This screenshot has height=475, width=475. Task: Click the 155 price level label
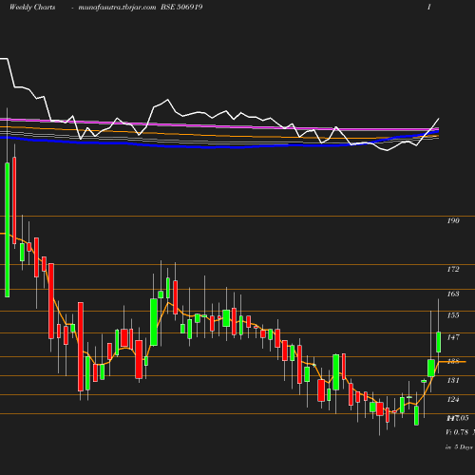pyautogui.click(x=453, y=315)
